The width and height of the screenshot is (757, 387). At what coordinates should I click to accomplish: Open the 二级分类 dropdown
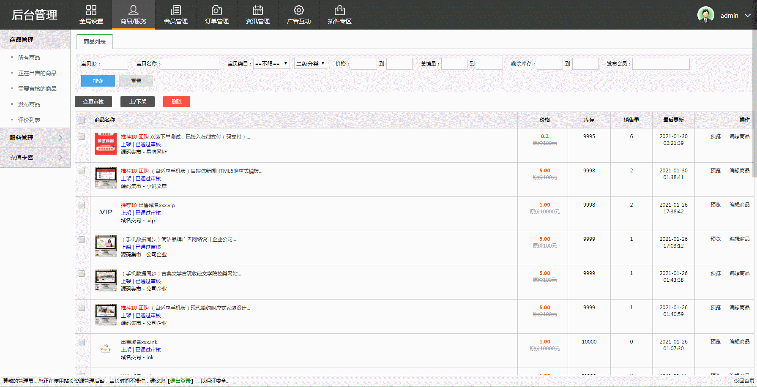(311, 63)
